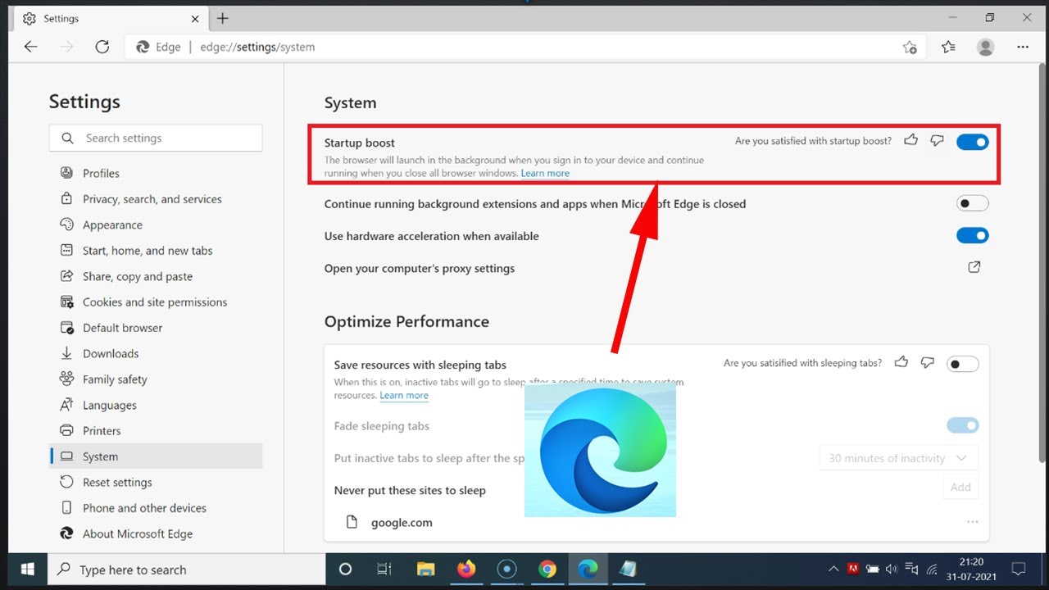Open Privacy, search, and services section
The width and height of the screenshot is (1049, 590).
pos(156,199)
